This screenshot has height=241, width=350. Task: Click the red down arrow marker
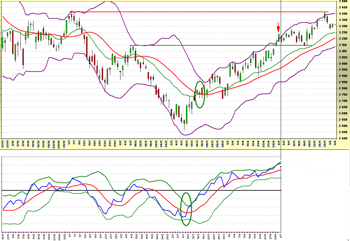click(x=278, y=28)
